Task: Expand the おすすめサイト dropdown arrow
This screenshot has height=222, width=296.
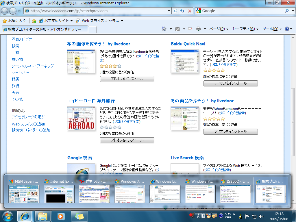Action: click(72, 21)
